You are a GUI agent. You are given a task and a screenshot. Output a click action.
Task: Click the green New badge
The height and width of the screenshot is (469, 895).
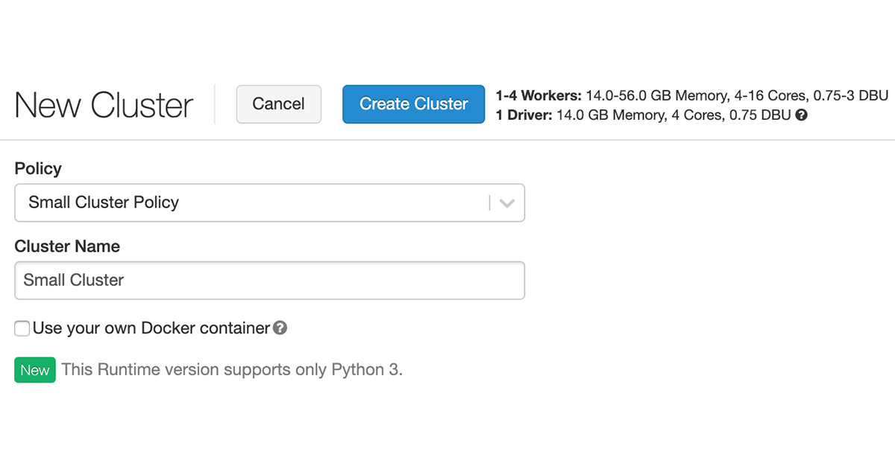pyautogui.click(x=35, y=370)
